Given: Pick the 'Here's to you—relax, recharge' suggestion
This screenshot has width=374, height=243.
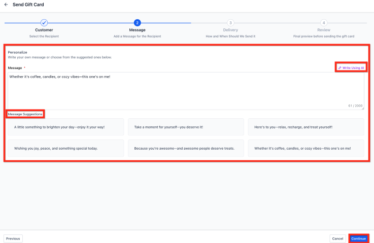Looking at the screenshot, I should coord(306,127).
